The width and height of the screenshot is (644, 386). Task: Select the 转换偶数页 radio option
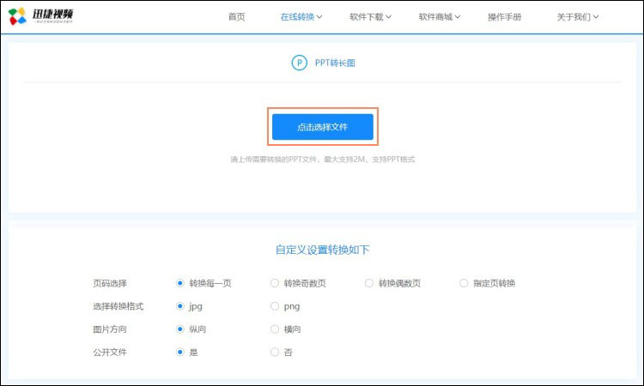tap(369, 283)
